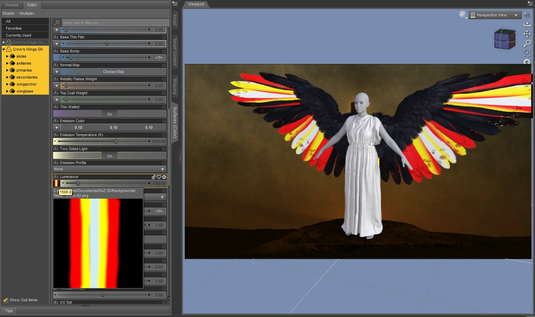Viewport: 535px width, 317px height.
Task: Open the Base Thin Film map dropdown arrow
Action: tap(57, 44)
